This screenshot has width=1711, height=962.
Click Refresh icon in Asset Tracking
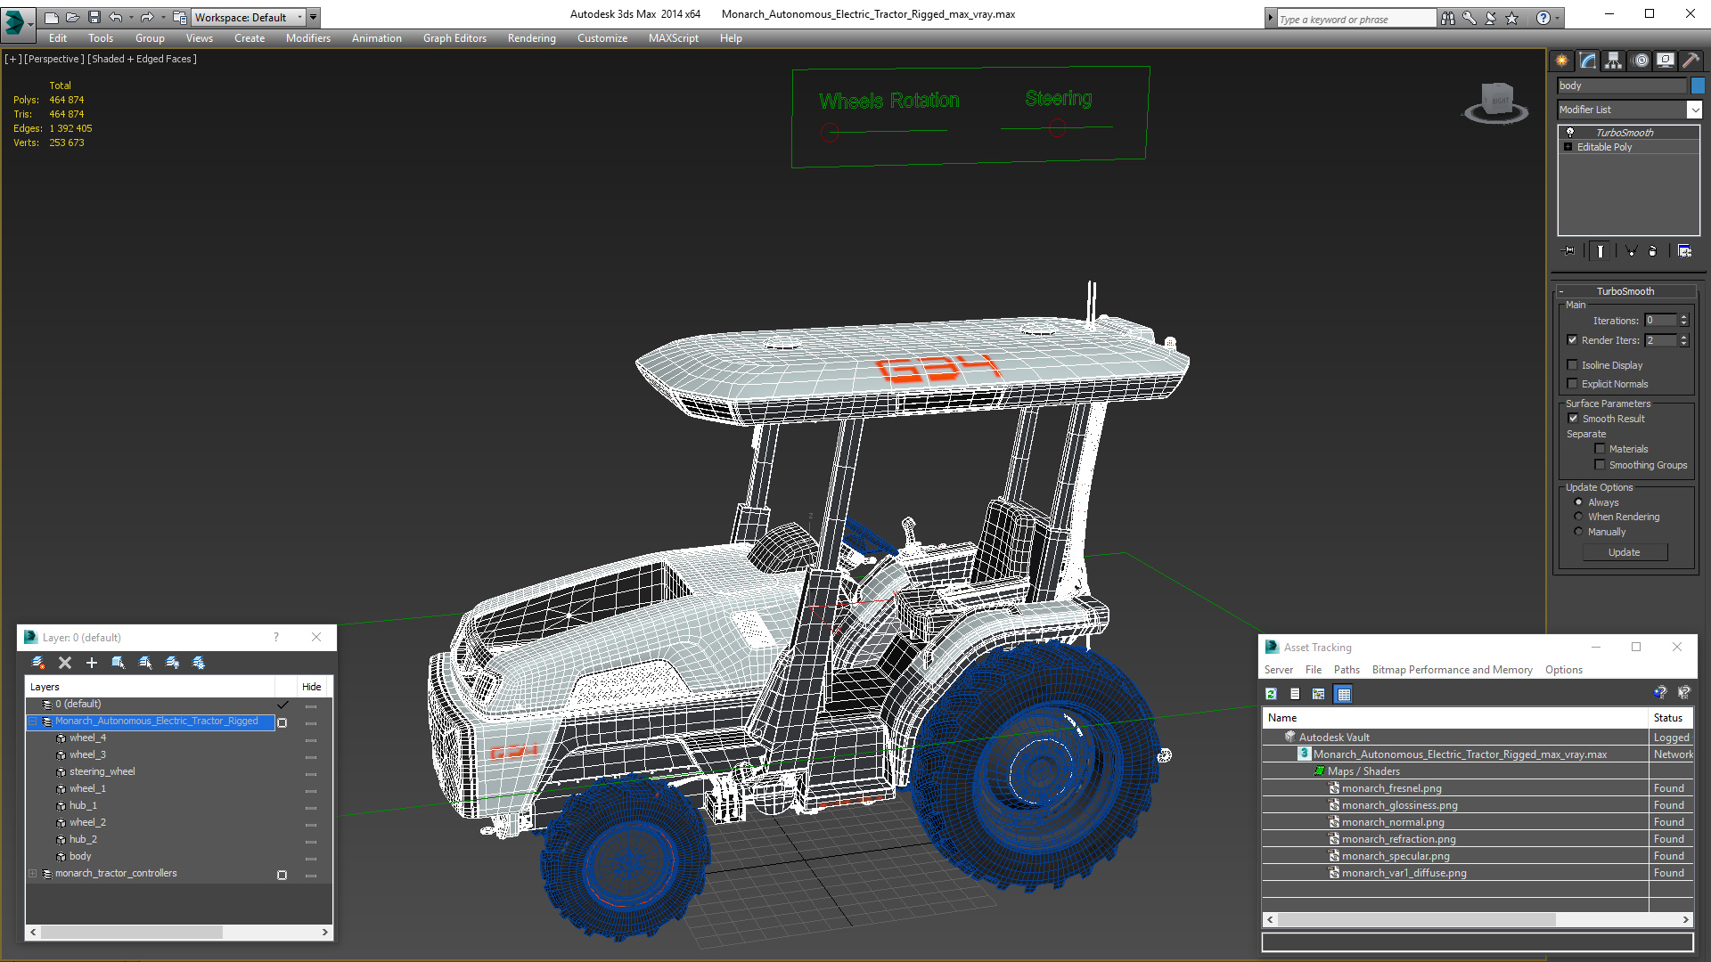[1272, 694]
